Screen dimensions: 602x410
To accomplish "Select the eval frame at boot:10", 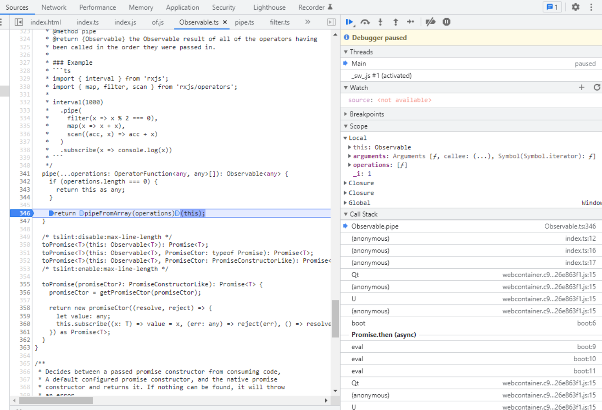I will pyautogui.click(x=471, y=359).
